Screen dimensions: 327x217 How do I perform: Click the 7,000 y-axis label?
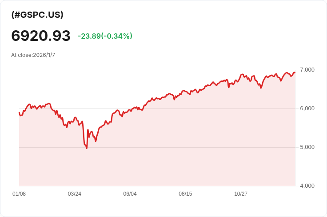(307, 70)
